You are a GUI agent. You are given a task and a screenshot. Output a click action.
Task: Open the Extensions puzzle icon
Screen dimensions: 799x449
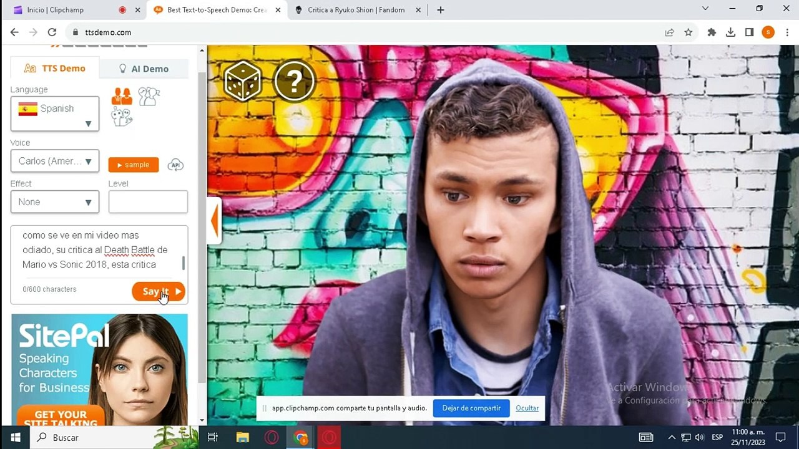click(x=712, y=32)
